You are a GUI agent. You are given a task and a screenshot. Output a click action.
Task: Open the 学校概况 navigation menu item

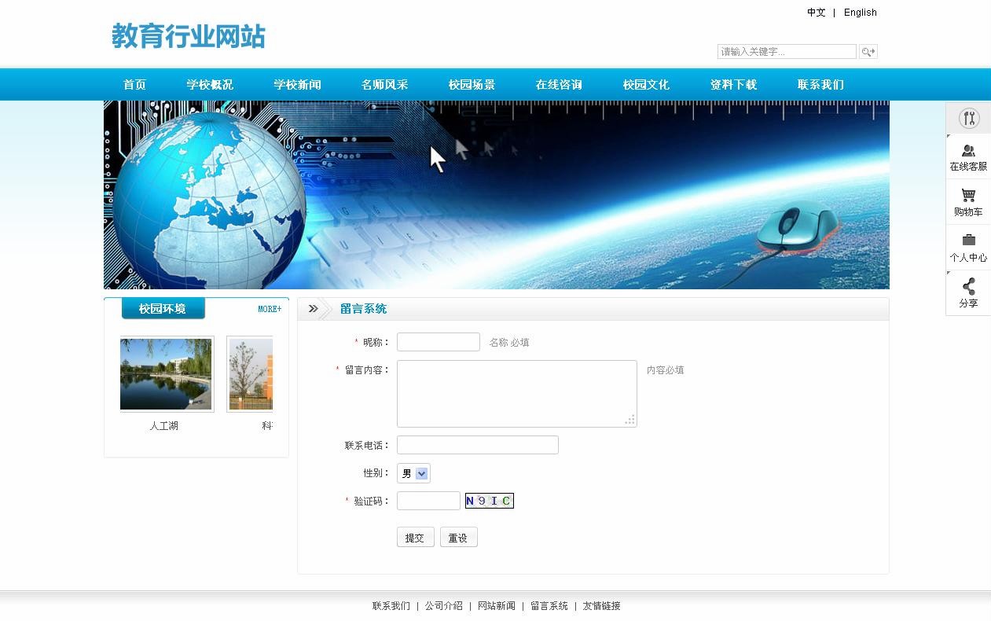210,85
